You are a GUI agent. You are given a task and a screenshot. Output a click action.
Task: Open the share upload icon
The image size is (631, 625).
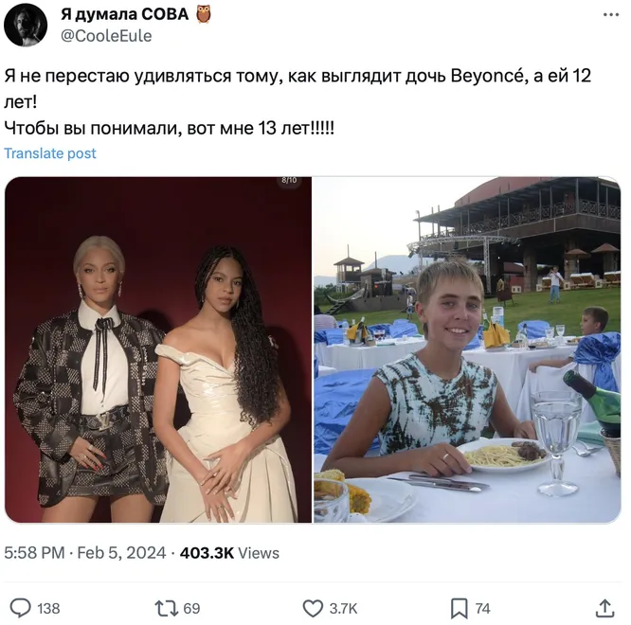604,608
